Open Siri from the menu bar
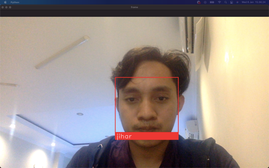The width and height of the screenshot is (269, 168). tap(238, 2)
